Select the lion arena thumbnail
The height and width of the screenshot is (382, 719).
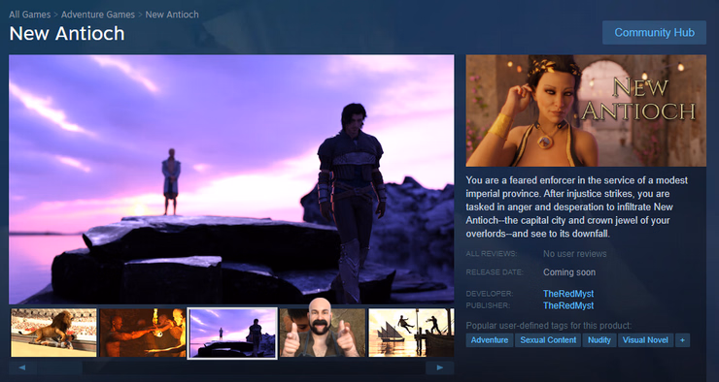[x=53, y=333]
